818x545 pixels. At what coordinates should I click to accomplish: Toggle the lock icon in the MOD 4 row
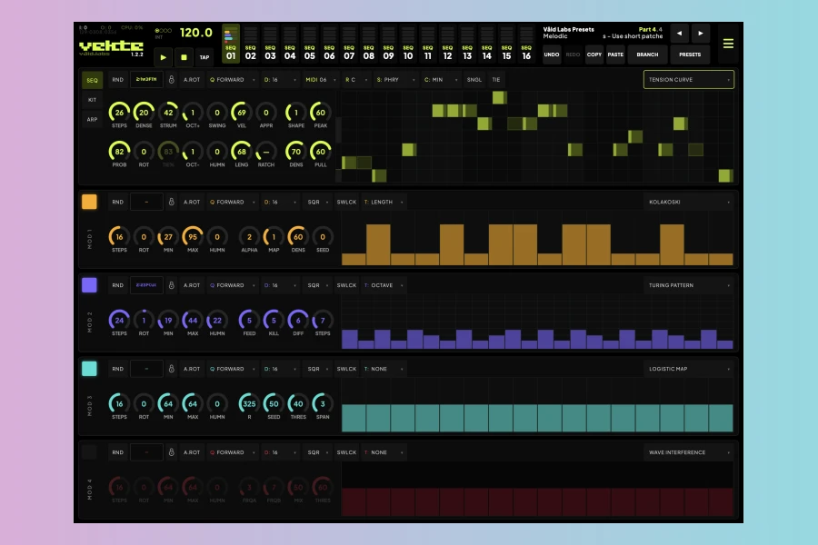tap(171, 452)
